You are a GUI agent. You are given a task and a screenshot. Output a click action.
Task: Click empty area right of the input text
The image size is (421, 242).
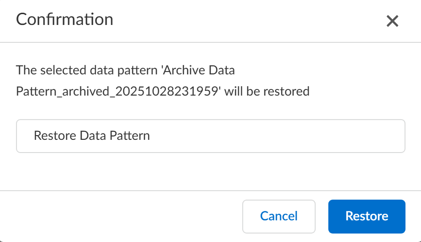click(282, 136)
